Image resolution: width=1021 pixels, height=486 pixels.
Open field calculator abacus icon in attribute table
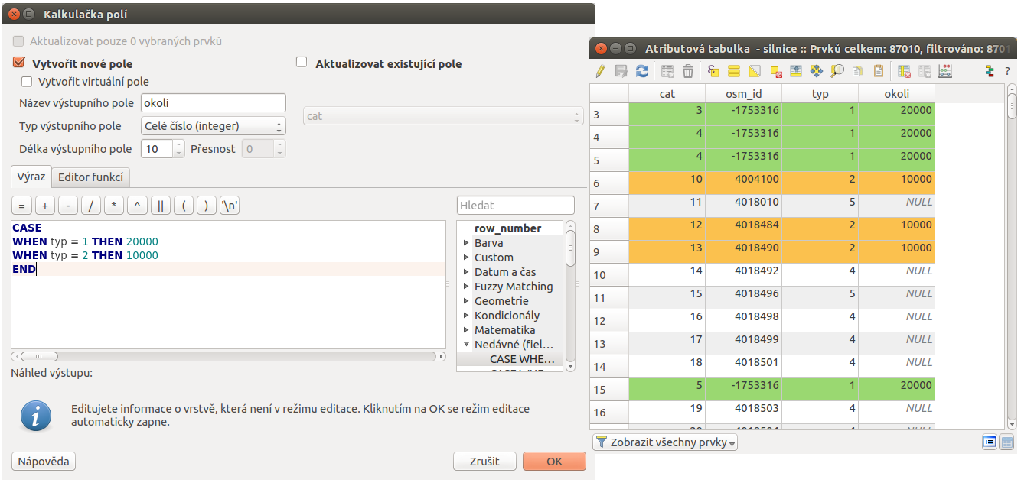coord(945,71)
